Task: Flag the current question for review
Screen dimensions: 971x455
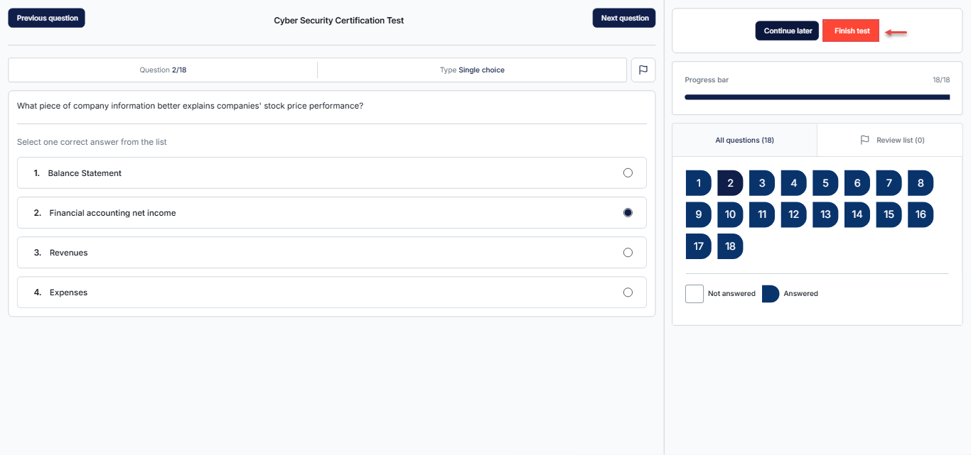Action: click(643, 70)
